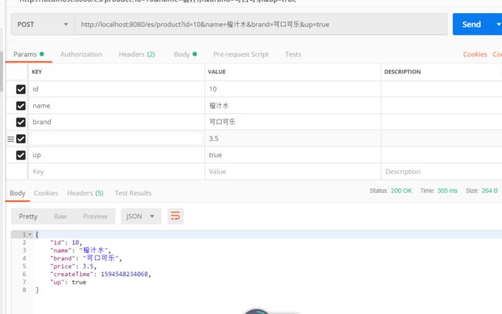502x314 pixels.
Task: Click the empty key field beside 3.5
Action: 116,139
